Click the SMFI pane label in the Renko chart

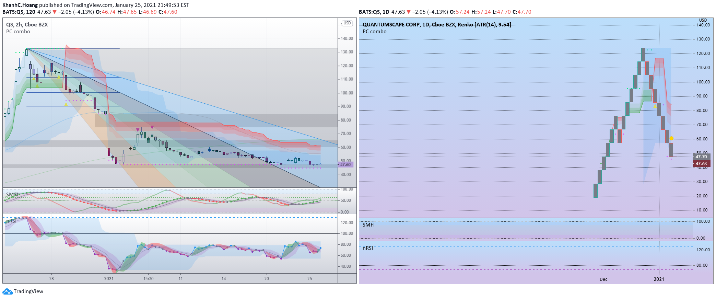pyautogui.click(x=368, y=225)
